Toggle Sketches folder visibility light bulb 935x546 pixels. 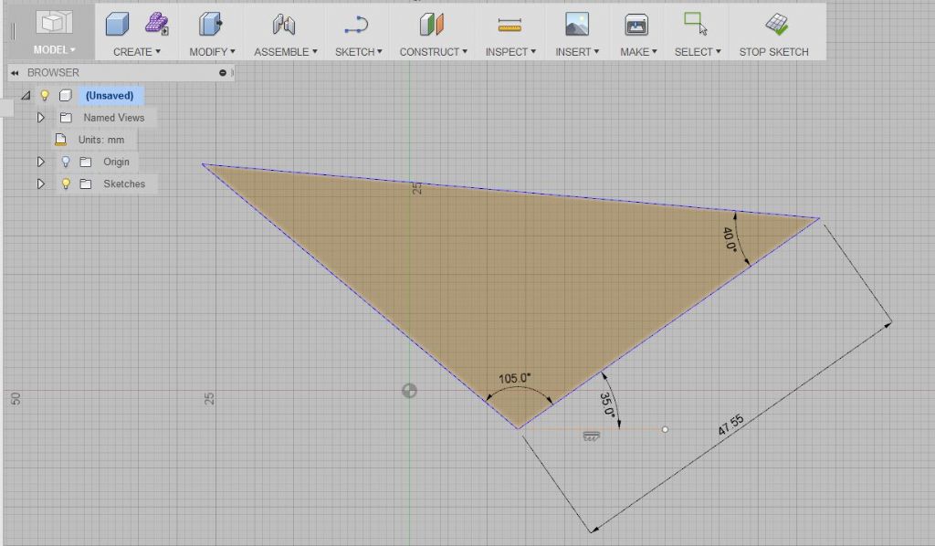pyautogui.click(x=66, y=184)
